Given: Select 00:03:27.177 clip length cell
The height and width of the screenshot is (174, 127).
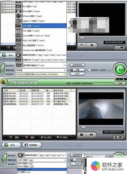Looking at the screenshot, I should (x=37, y=104).
